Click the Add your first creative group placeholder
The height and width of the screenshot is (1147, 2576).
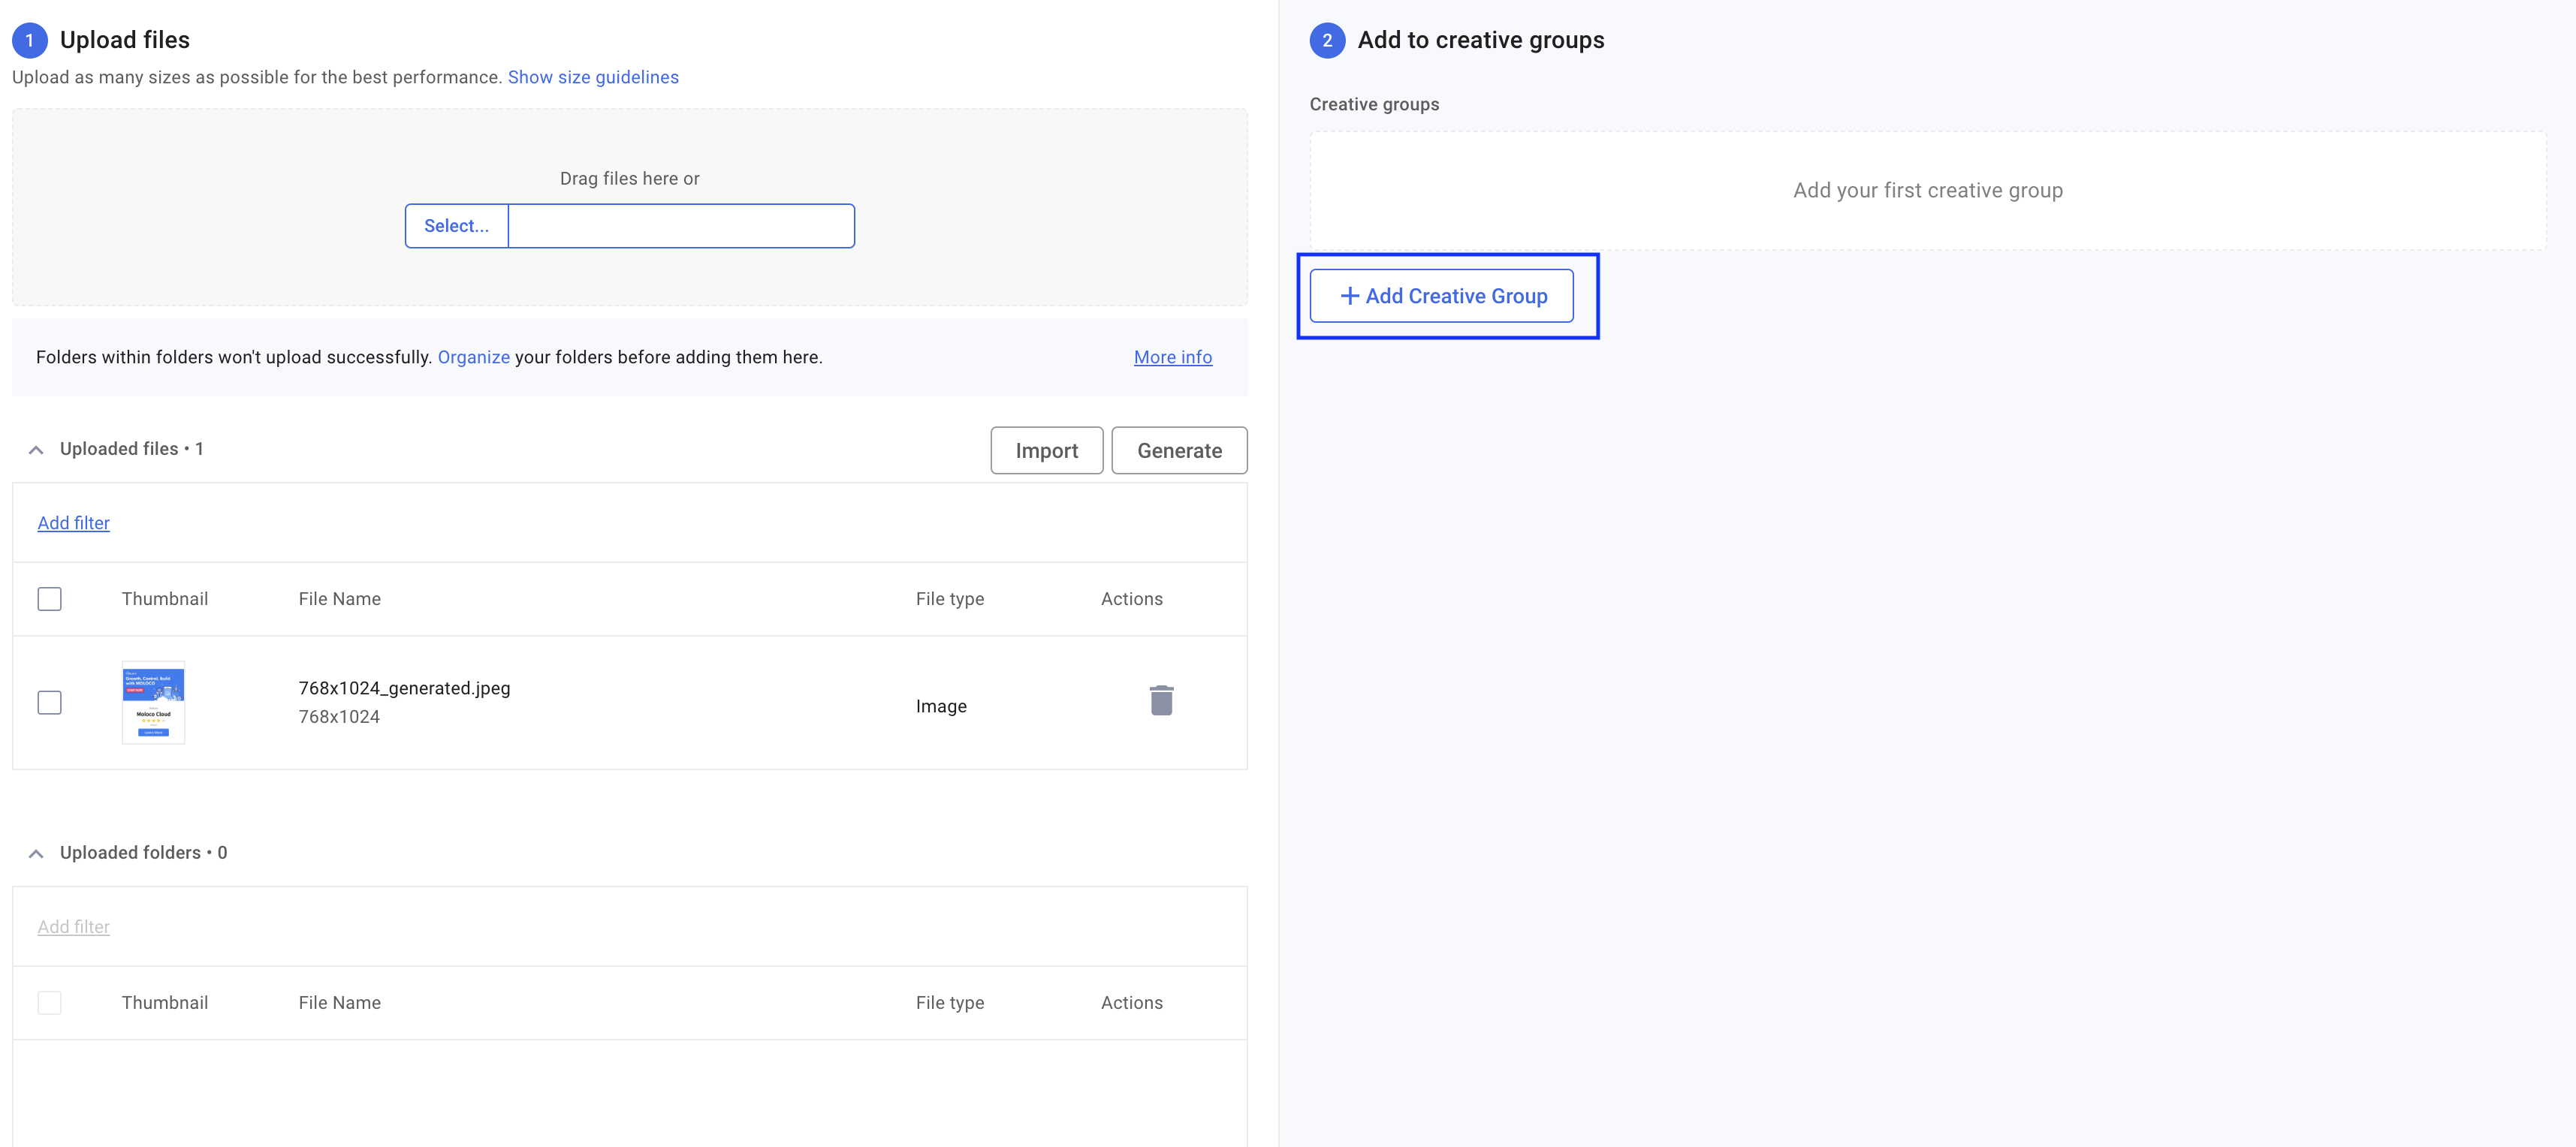click(1927, 190)
